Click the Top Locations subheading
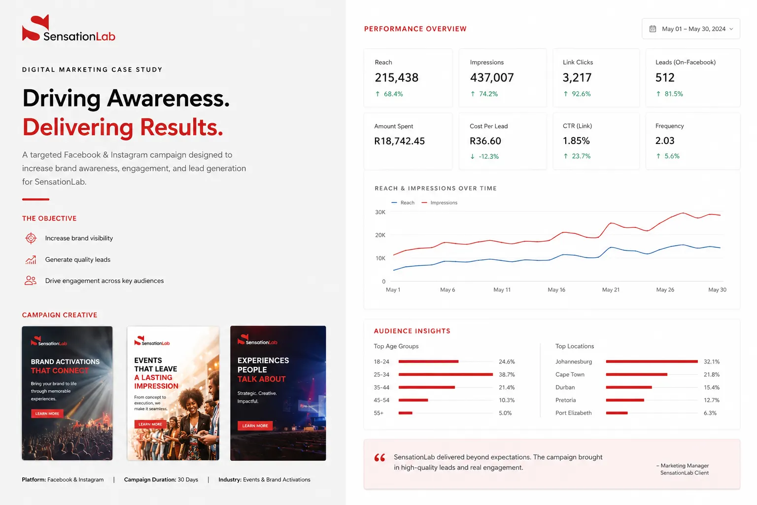 click(x=575, y=346)
